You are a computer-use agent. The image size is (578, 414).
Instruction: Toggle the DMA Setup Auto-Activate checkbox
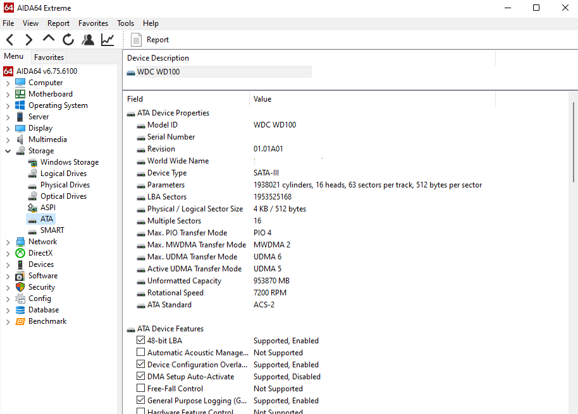click(140, 376)
